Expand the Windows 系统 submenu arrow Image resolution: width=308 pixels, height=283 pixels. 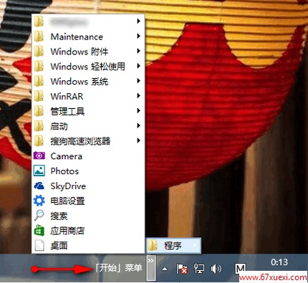(138, 81)
